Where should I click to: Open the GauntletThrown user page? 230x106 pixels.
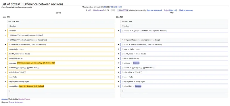click(x=24, y=99)
